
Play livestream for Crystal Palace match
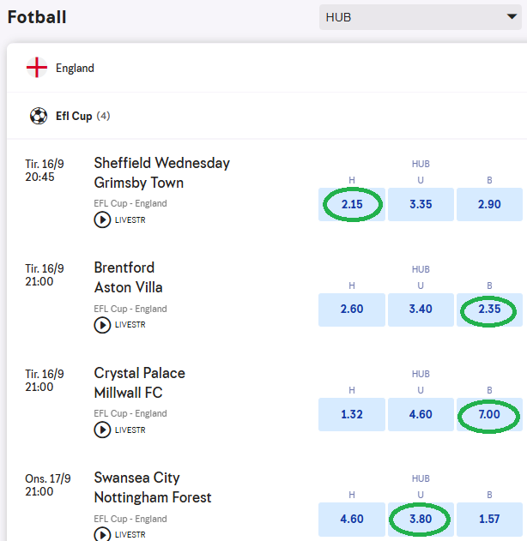102,430
